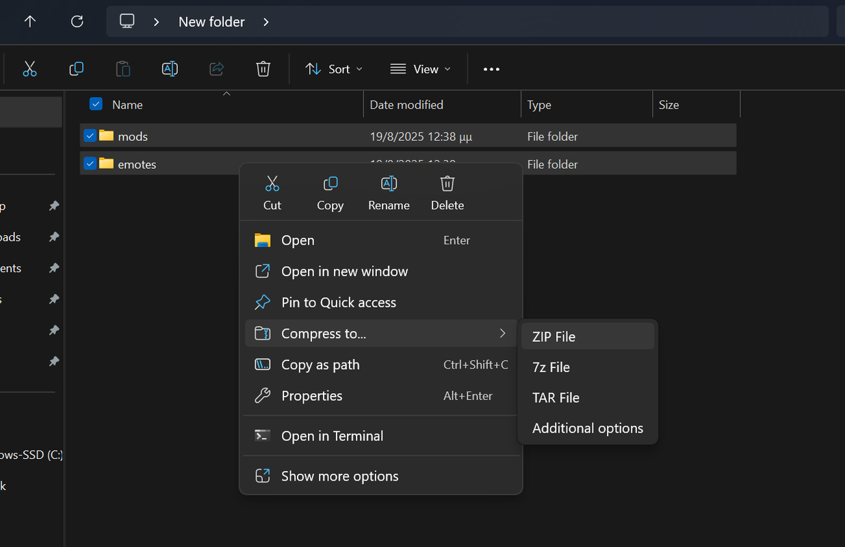
Task: Open the See more ellipsis menu
Action: coord(491,69)
